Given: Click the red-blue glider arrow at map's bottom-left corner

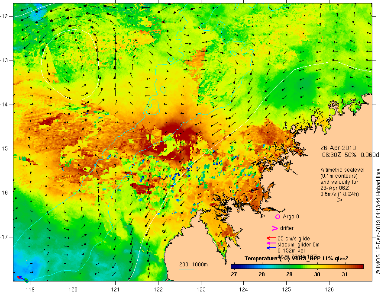Looking at the screenshot, I should click(23, 278).
